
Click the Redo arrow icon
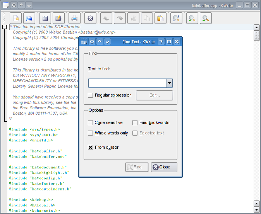pos(120,18)
